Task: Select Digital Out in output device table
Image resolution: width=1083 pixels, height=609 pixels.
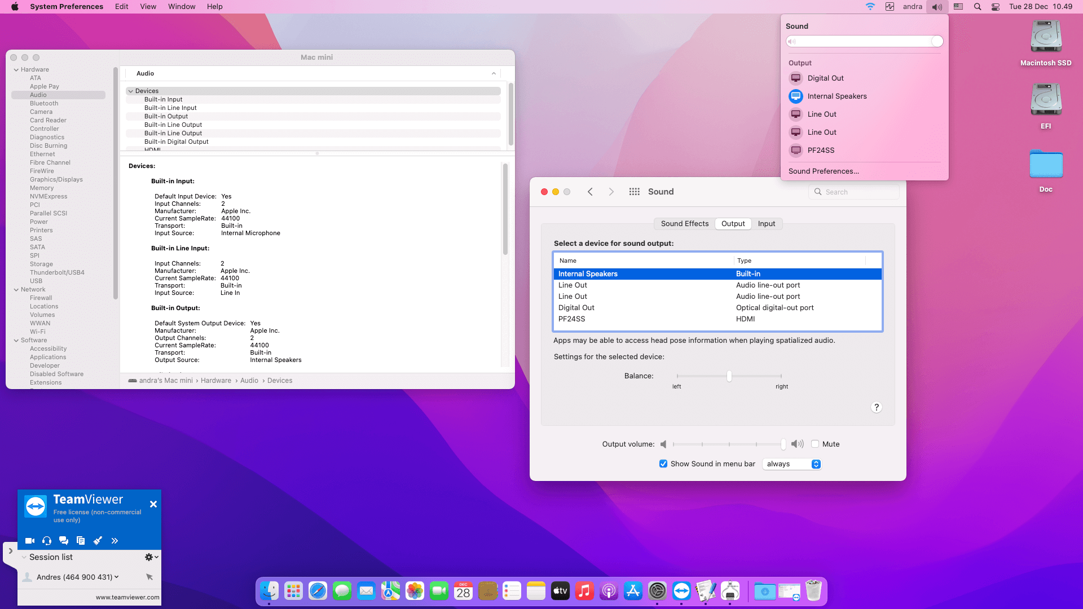Action: [x=576, y=308]
